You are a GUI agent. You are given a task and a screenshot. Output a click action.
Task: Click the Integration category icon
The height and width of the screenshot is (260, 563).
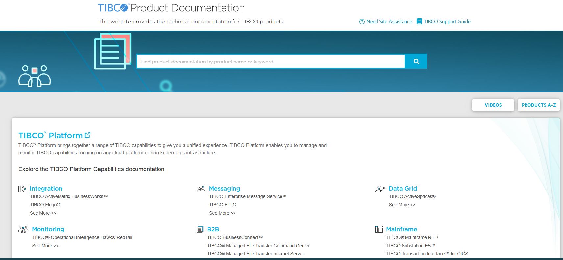point(22,189)
